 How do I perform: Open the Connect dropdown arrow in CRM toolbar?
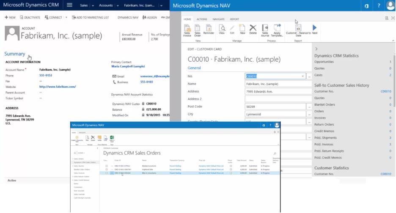(66, 17)
